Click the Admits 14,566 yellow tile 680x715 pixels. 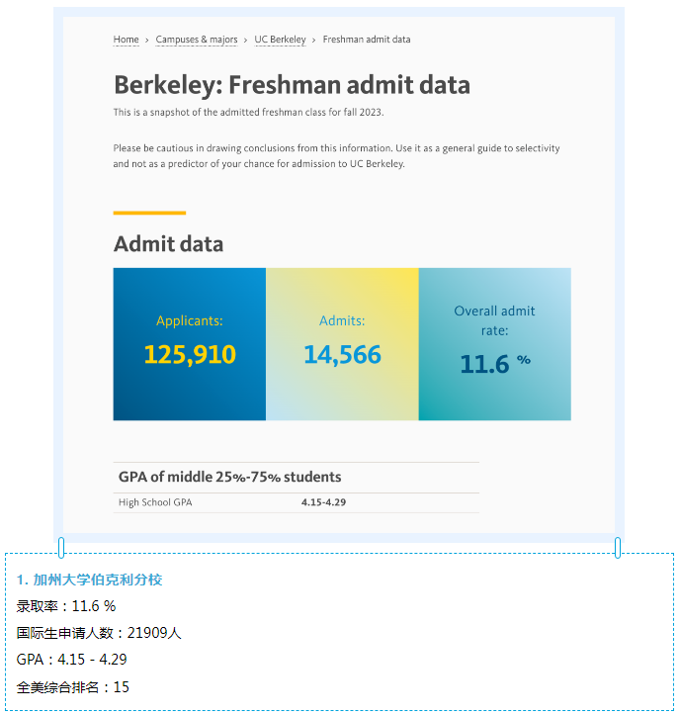(x=342, y=344)
